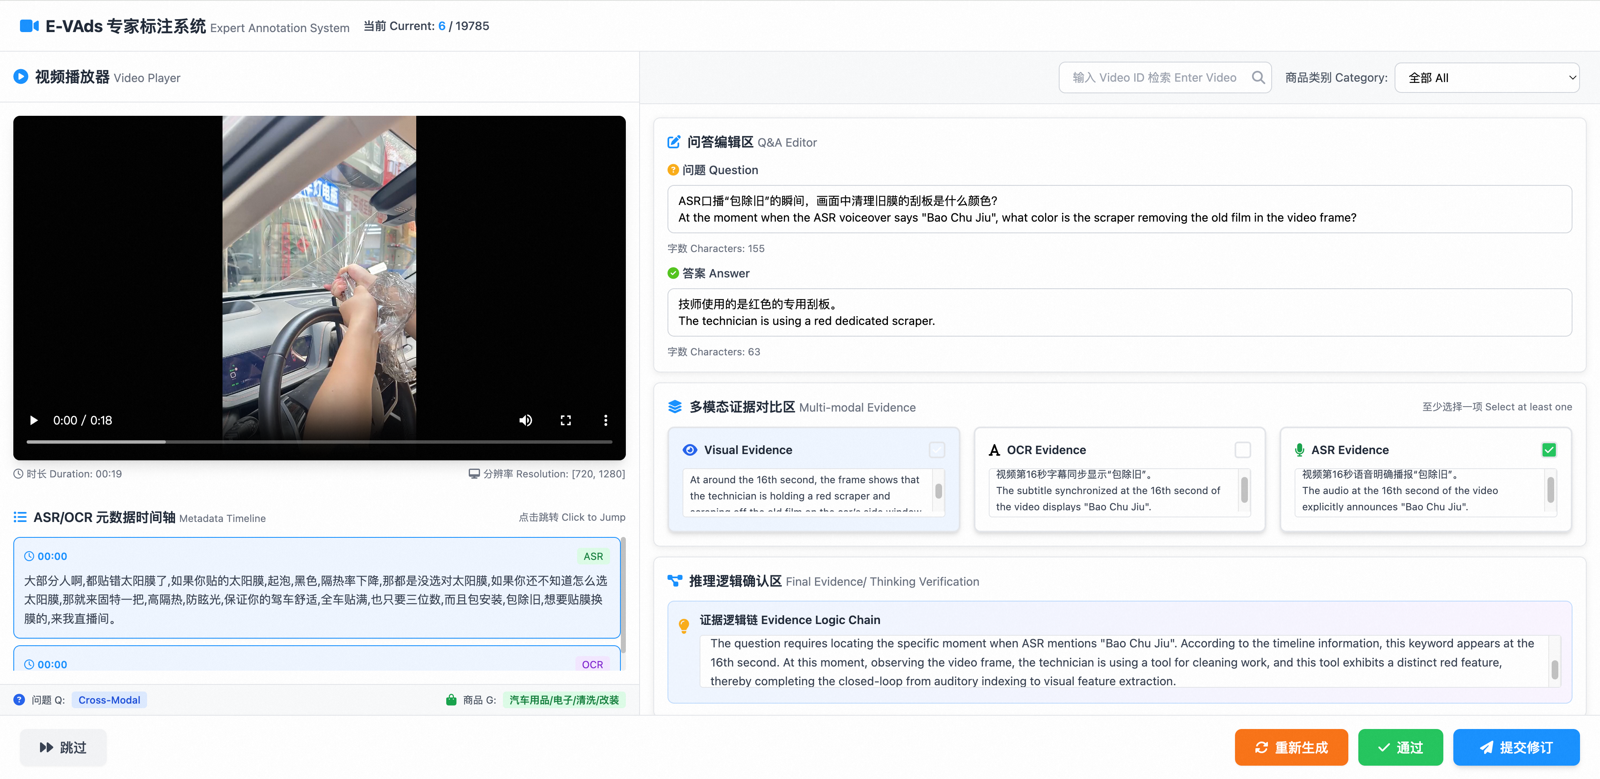This screenshot has height=779, width=1600.
Task: Open video player more options menu
Action: 605,421
